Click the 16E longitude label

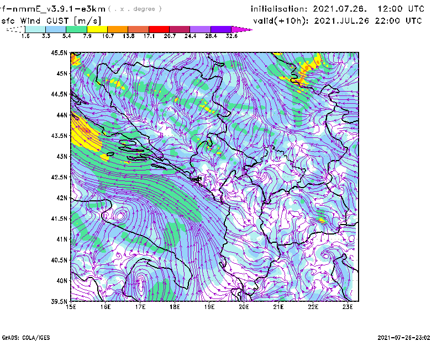pos(106,307)
